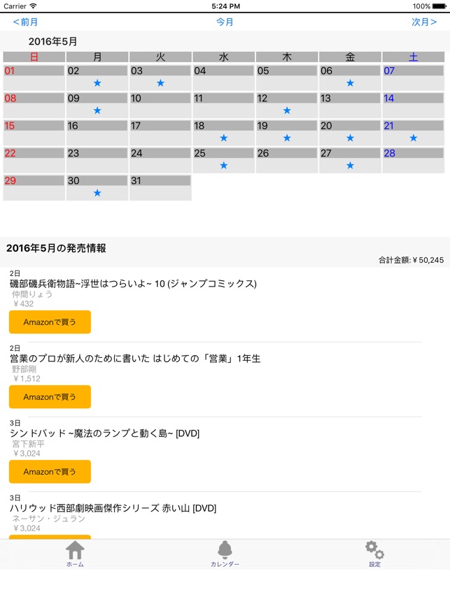
Task: Jump to 今月 current month
Action: click(223, 23)
